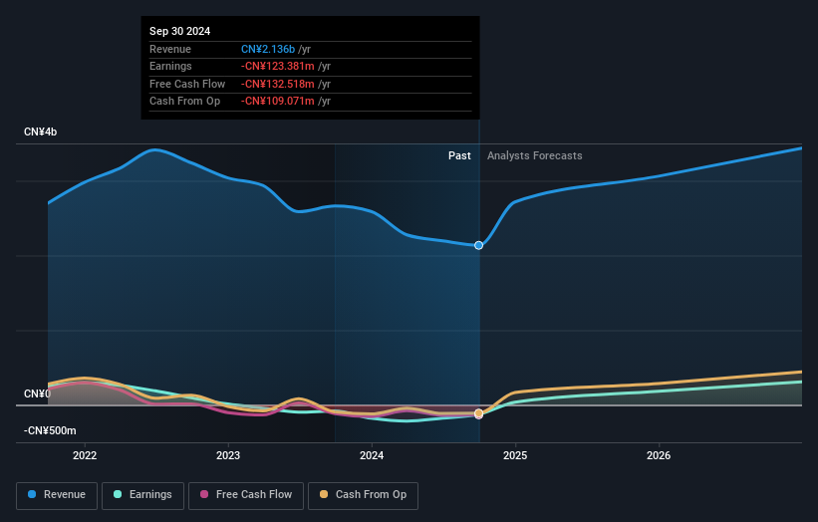818x522 pixels.
Task: Click the -CN¥500m y-axis label
Action: 50,430
